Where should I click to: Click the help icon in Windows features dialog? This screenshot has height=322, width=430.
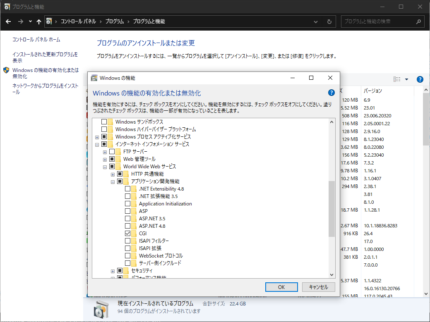(x=331, y=93)
